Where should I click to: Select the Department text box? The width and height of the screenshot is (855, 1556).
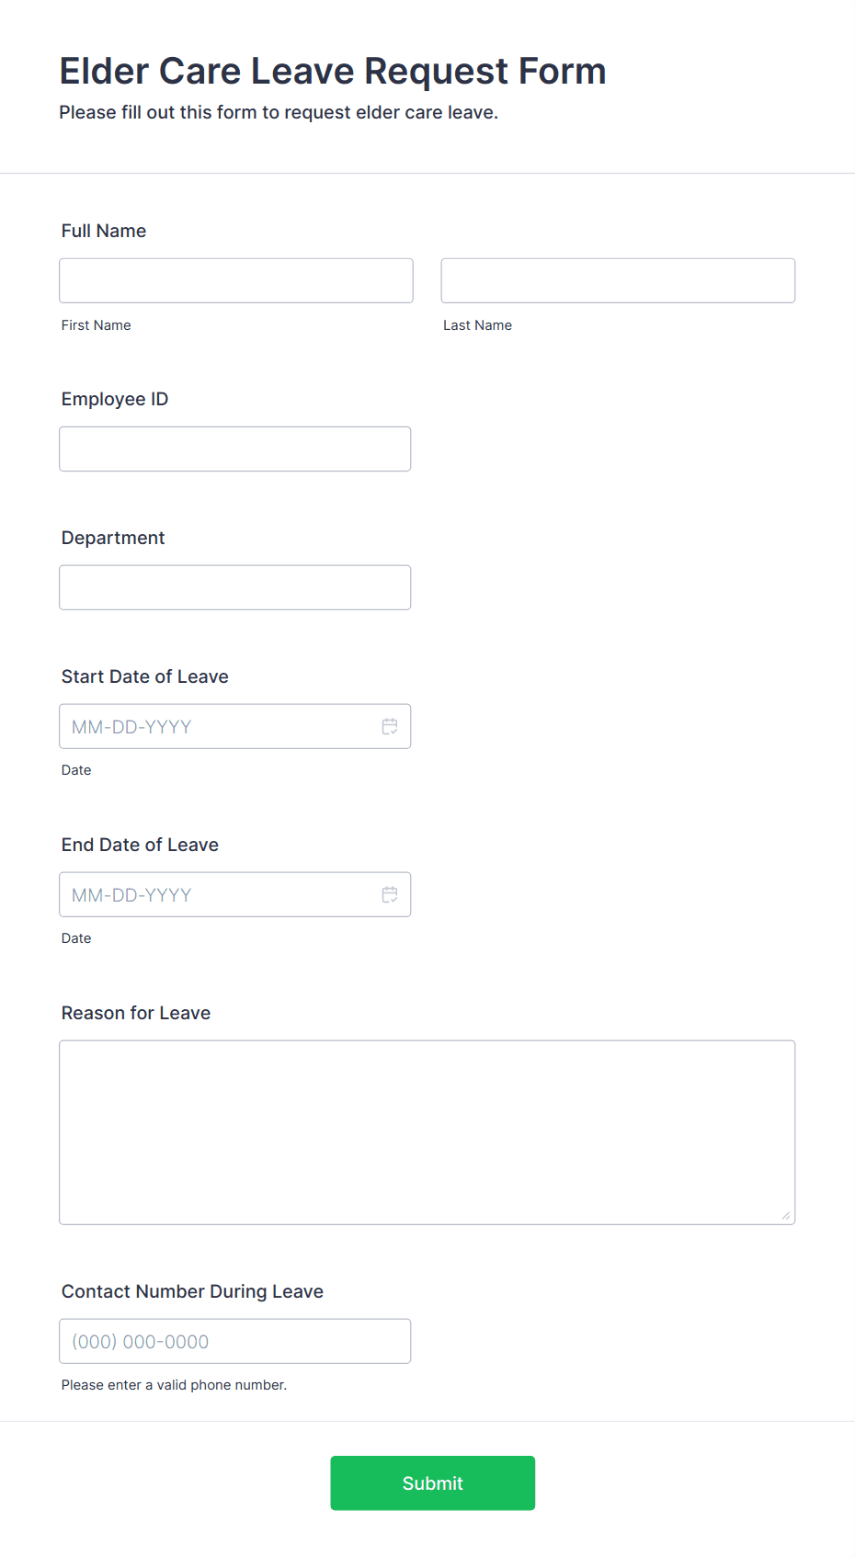(235, 587)
